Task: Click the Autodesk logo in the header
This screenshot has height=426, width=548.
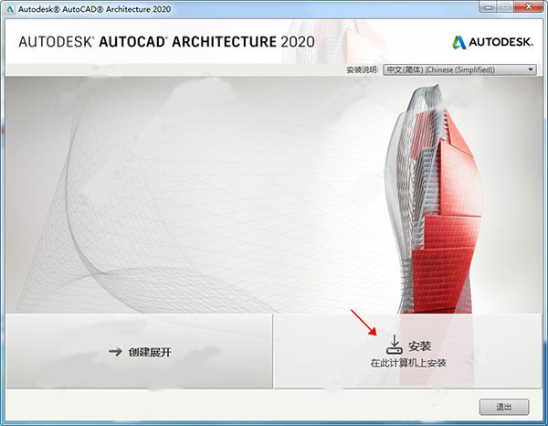Action: coord(493,42)
